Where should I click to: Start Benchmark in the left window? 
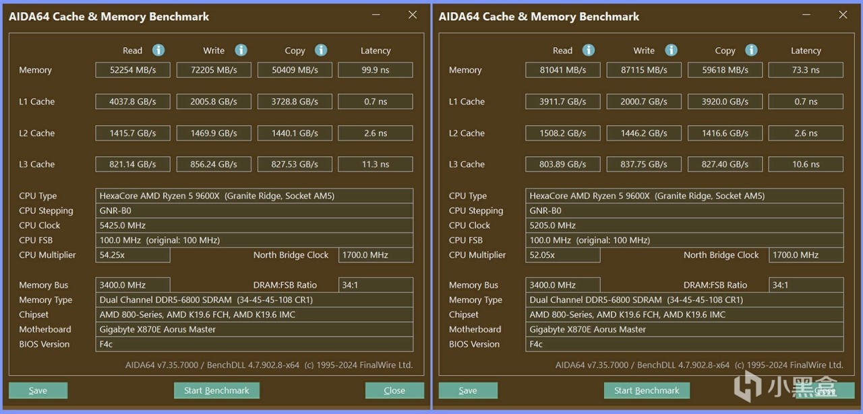point(216,390)
